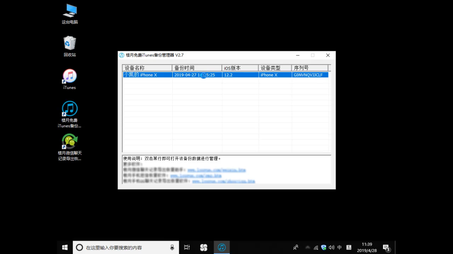The image size is (453, 254).
Task: Open the 这台电脑 desktop icon
Action: coord(70,14)
